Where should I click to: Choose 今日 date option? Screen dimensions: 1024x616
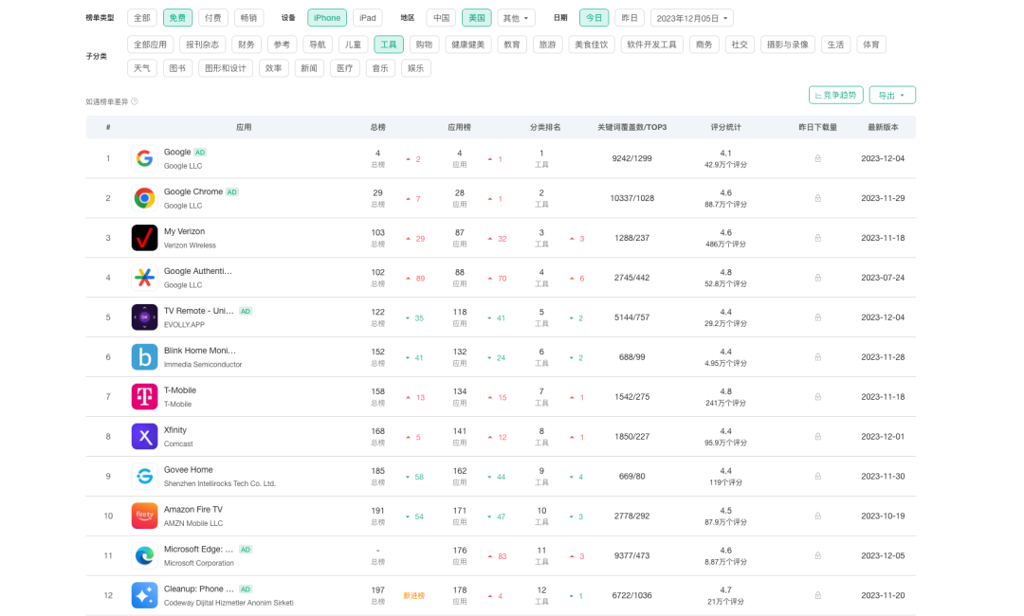(594, 18)
